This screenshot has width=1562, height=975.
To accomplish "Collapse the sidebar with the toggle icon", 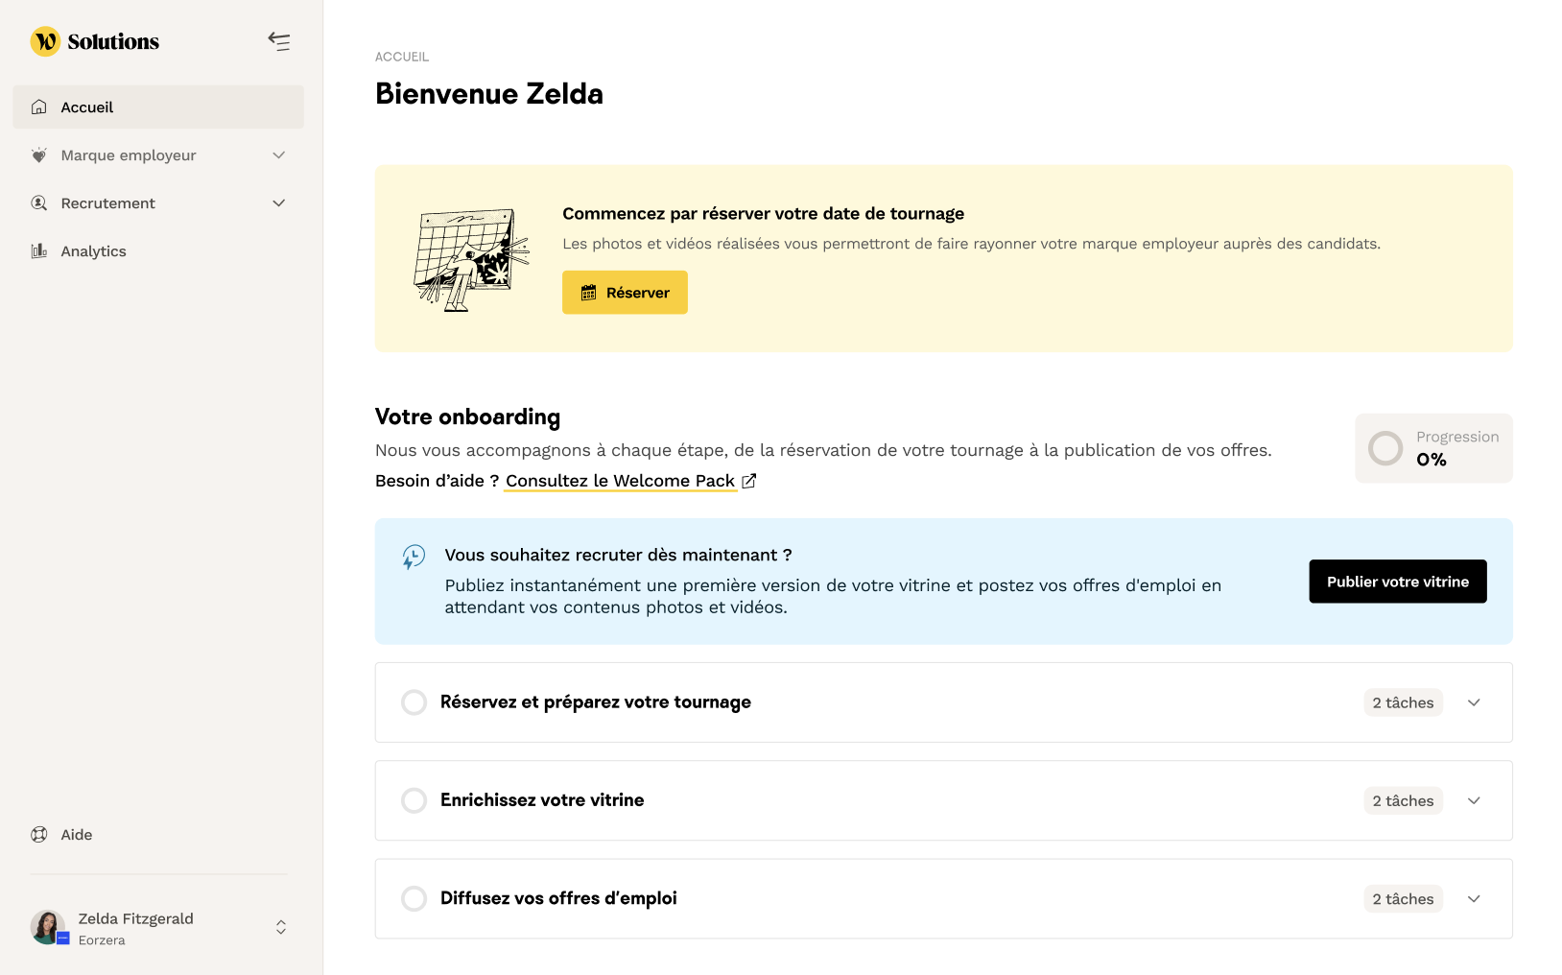I will [279, 41].
